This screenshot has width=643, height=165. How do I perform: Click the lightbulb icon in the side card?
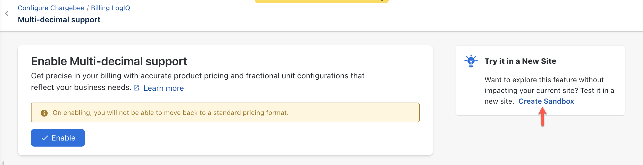pos(471,61)
